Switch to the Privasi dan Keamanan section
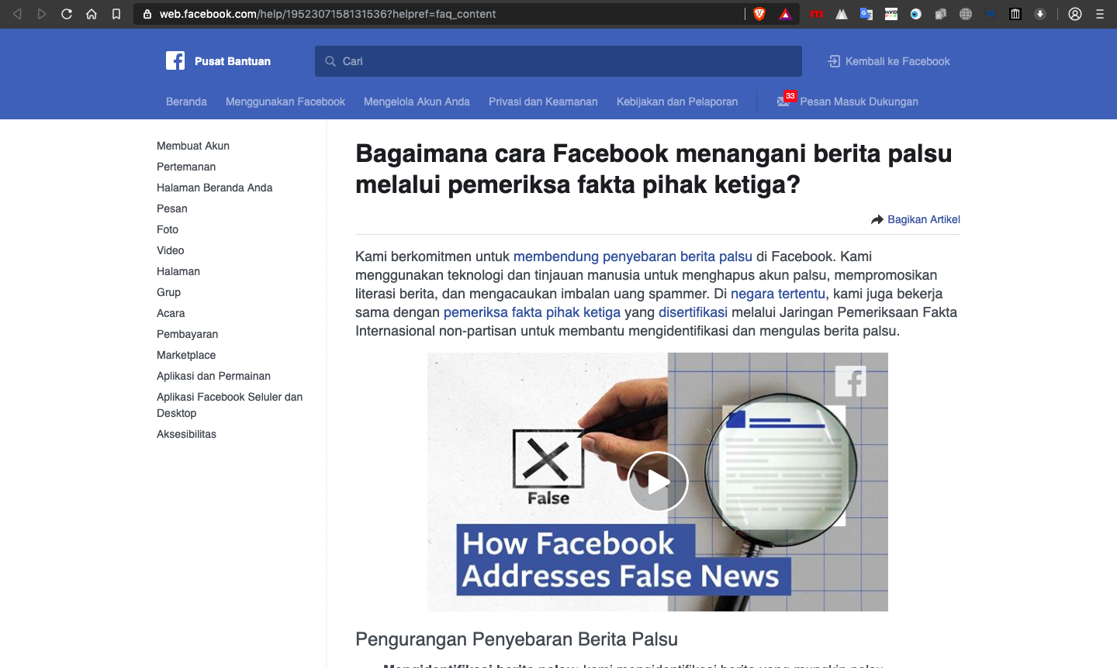This screenshot has width=1117, height=668. (543, 102)
